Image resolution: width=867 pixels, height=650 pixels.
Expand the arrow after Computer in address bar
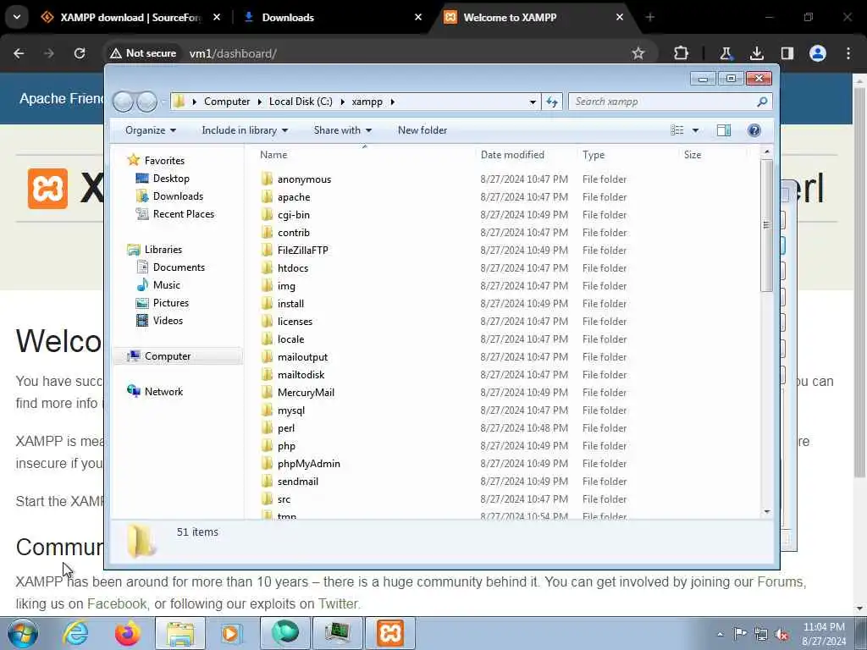tap(260, 102)
